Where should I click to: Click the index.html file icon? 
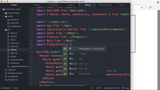[x=8, y=23]
